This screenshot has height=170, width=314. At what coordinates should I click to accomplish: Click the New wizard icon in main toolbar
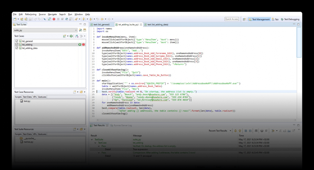click(x=15, y=19)
